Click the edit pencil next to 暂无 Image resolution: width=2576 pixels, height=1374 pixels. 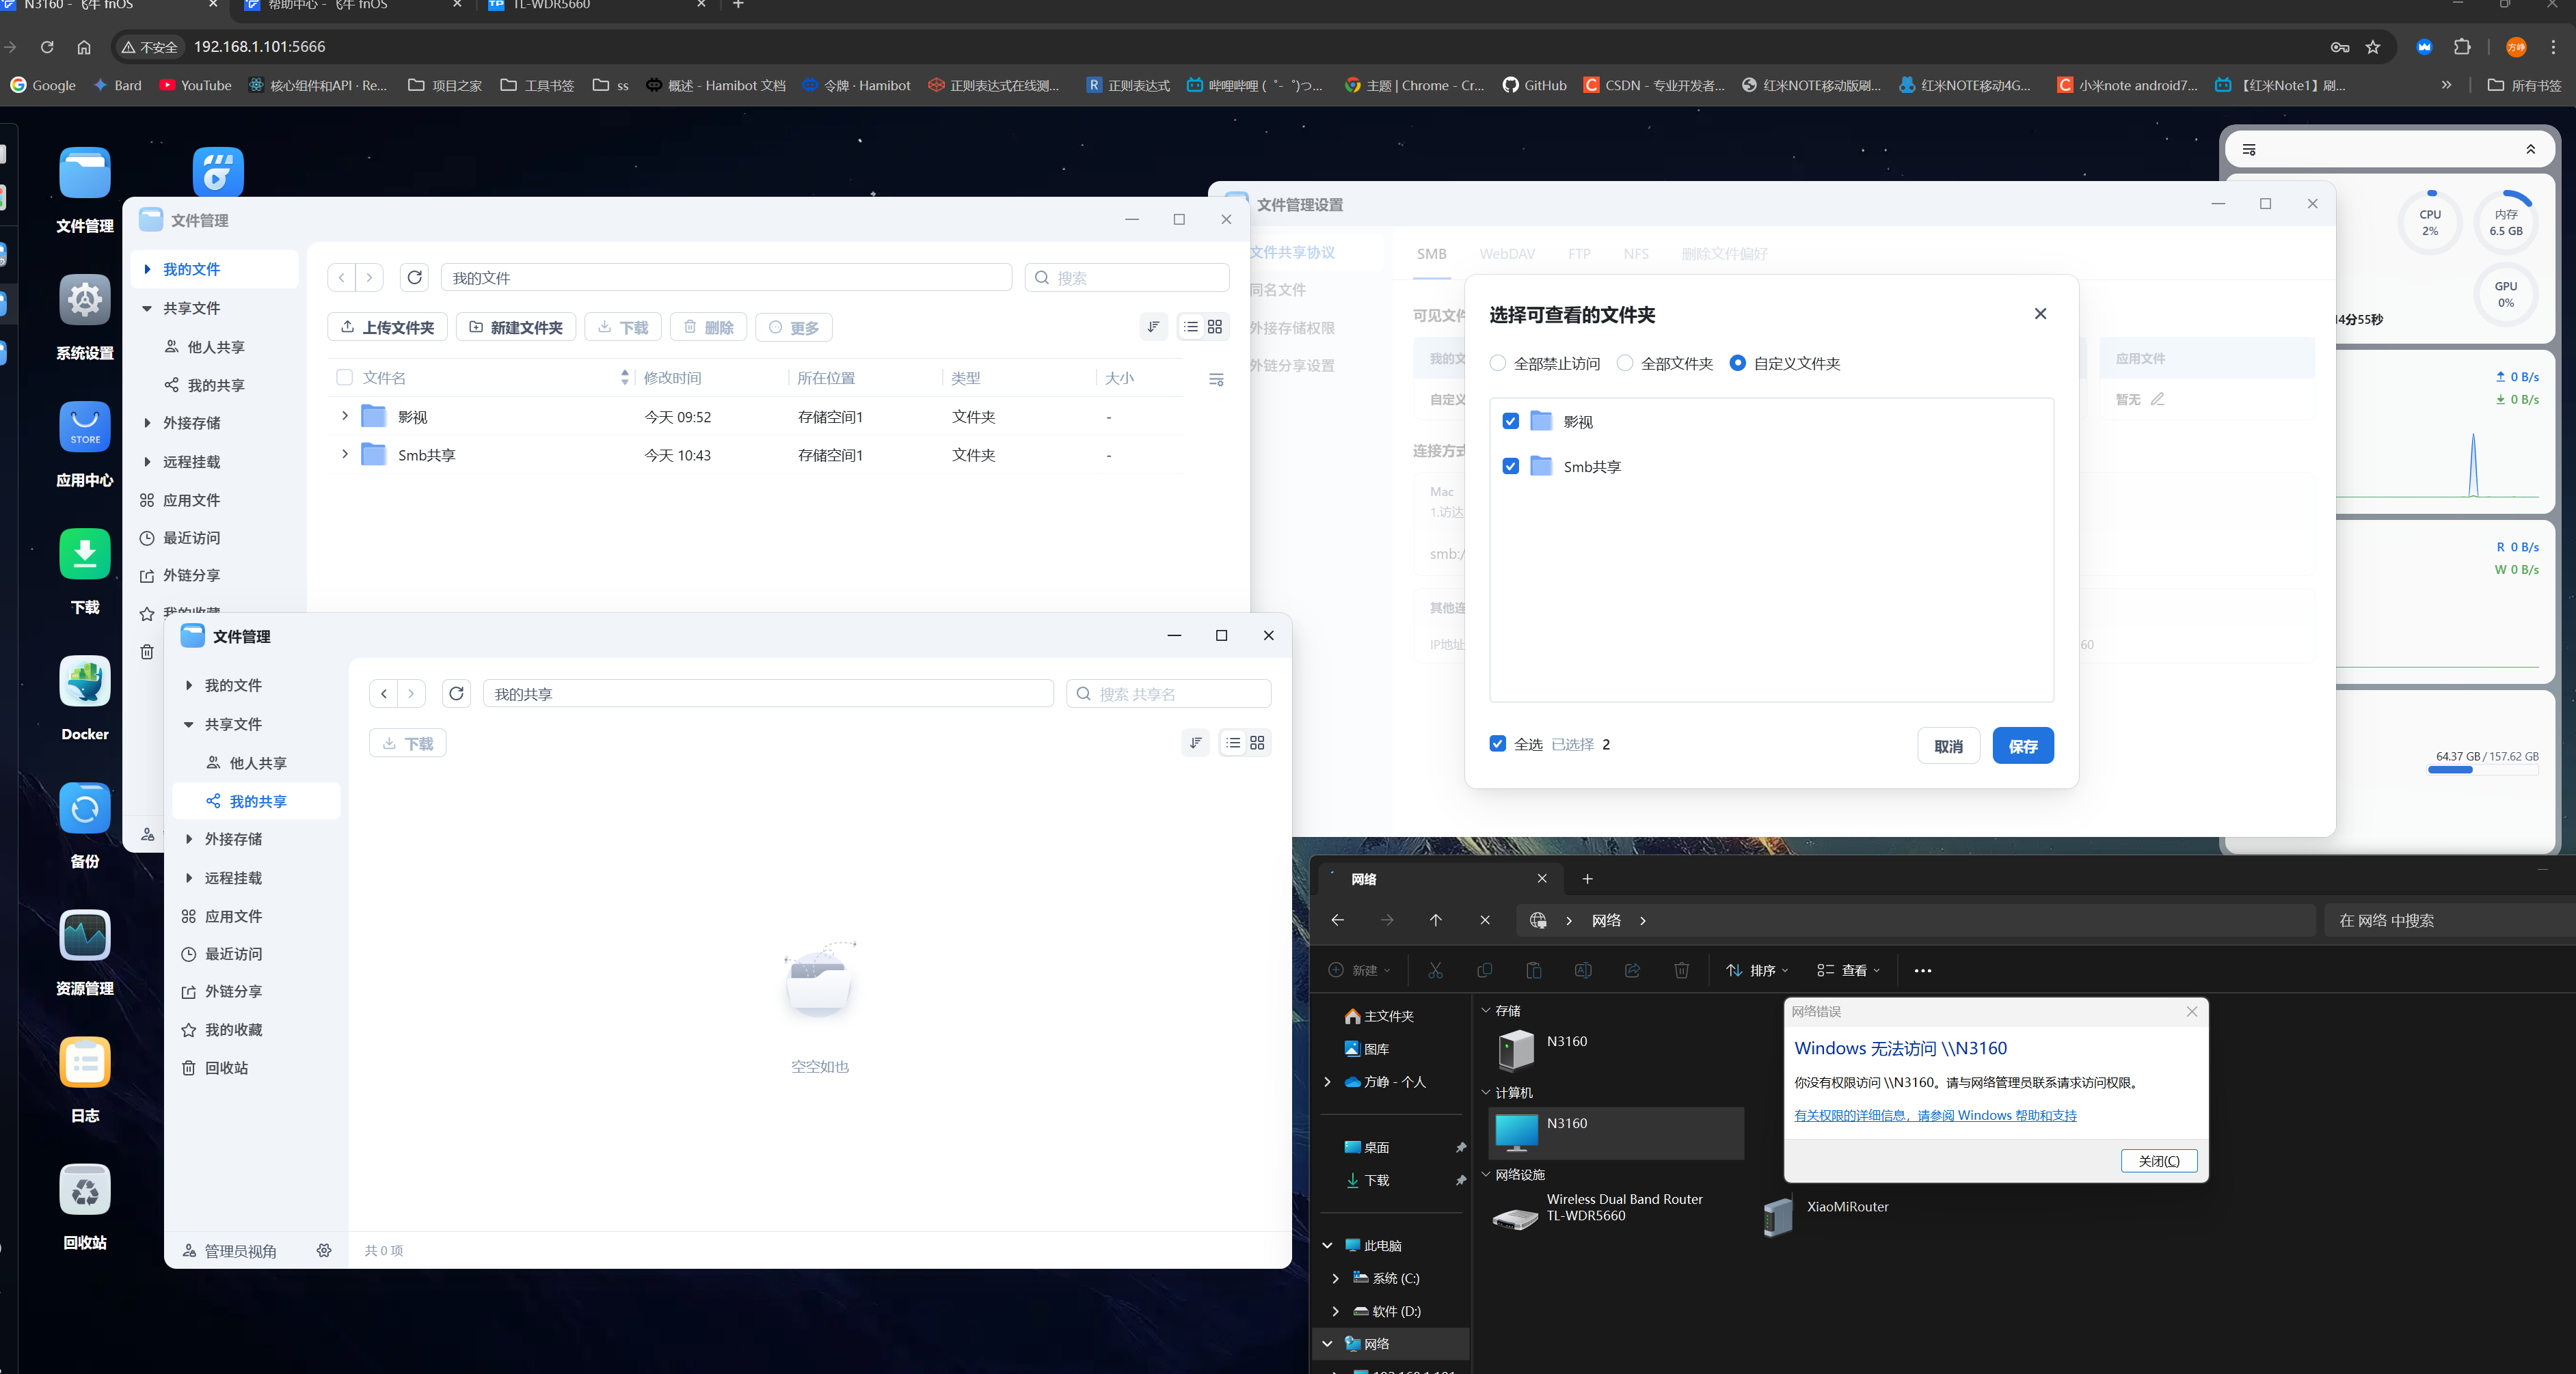pos(2158,399)
